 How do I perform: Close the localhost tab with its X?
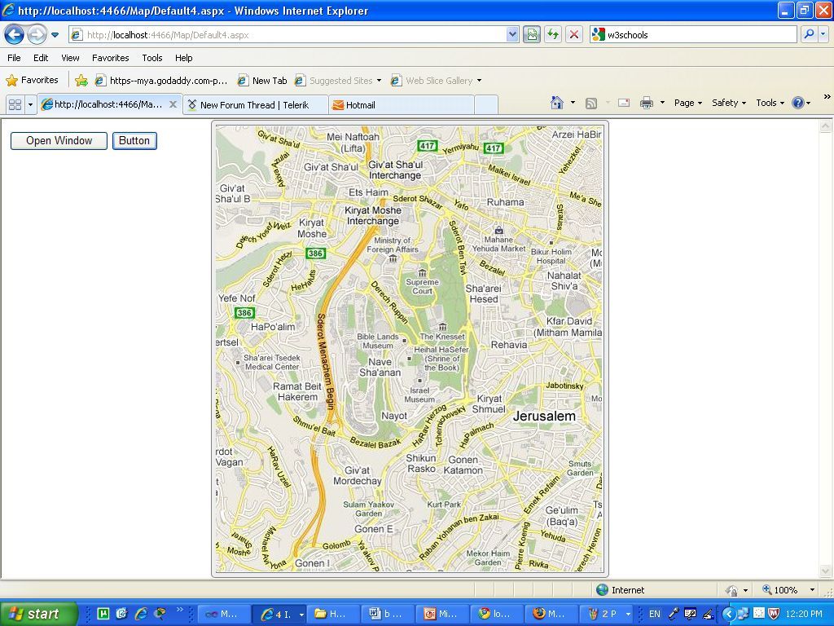173,104
